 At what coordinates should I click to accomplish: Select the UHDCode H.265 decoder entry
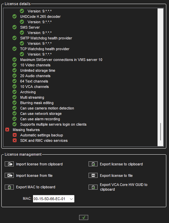point(40,17)
